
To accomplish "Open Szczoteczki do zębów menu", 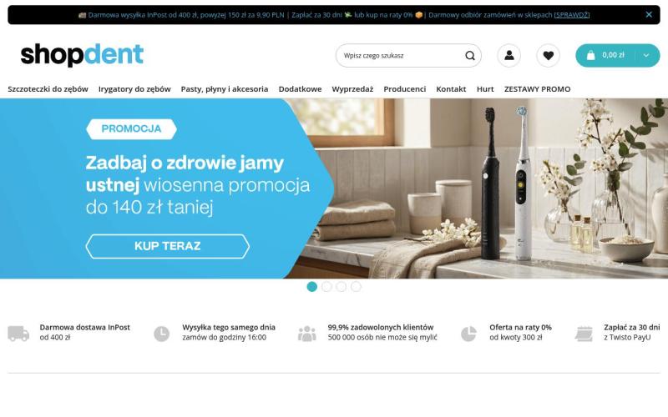I will pyautogui.click(x=48, y=89).
